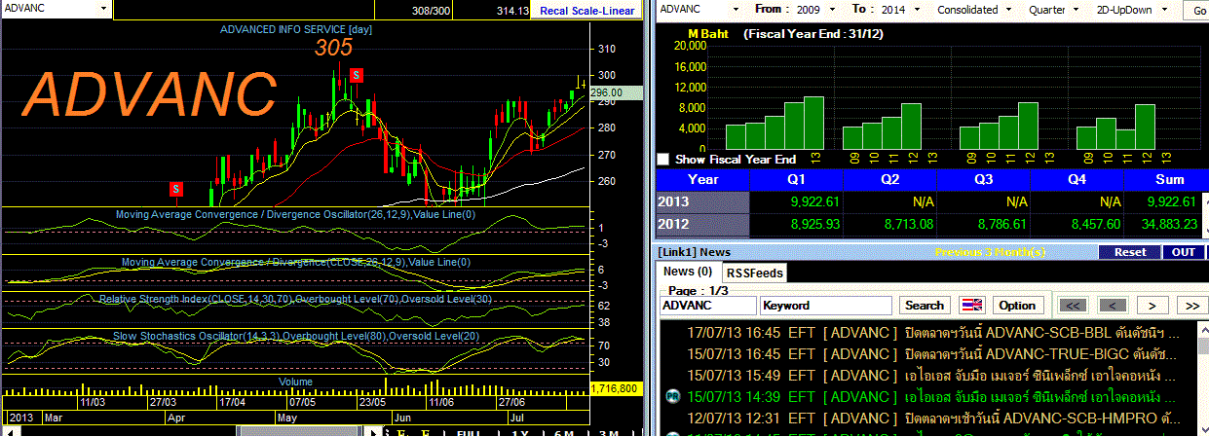
Task: Switch to the RSSFeeds tab
Action: [x=754, y=273]
